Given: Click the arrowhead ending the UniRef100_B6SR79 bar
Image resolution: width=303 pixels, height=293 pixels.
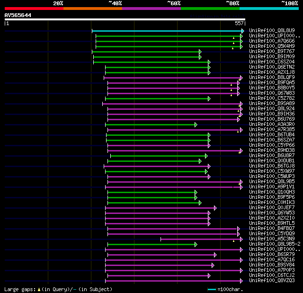Looking at the screenshot, I should point(215,255).
